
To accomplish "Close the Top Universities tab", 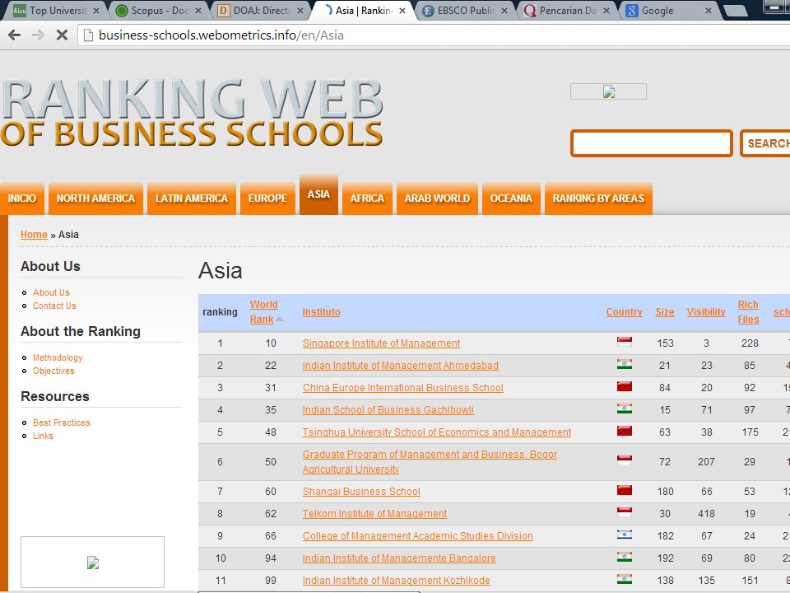I will pyautogui.click(x=95, y=11).
